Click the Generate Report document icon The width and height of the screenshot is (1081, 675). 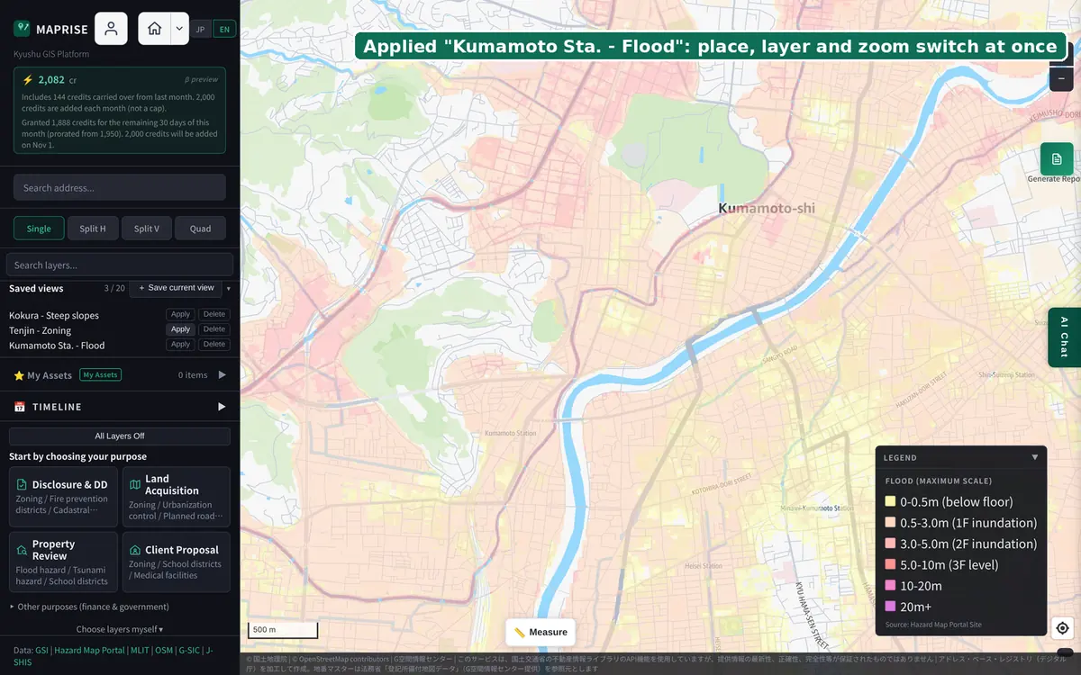(x=1057, y=158)
